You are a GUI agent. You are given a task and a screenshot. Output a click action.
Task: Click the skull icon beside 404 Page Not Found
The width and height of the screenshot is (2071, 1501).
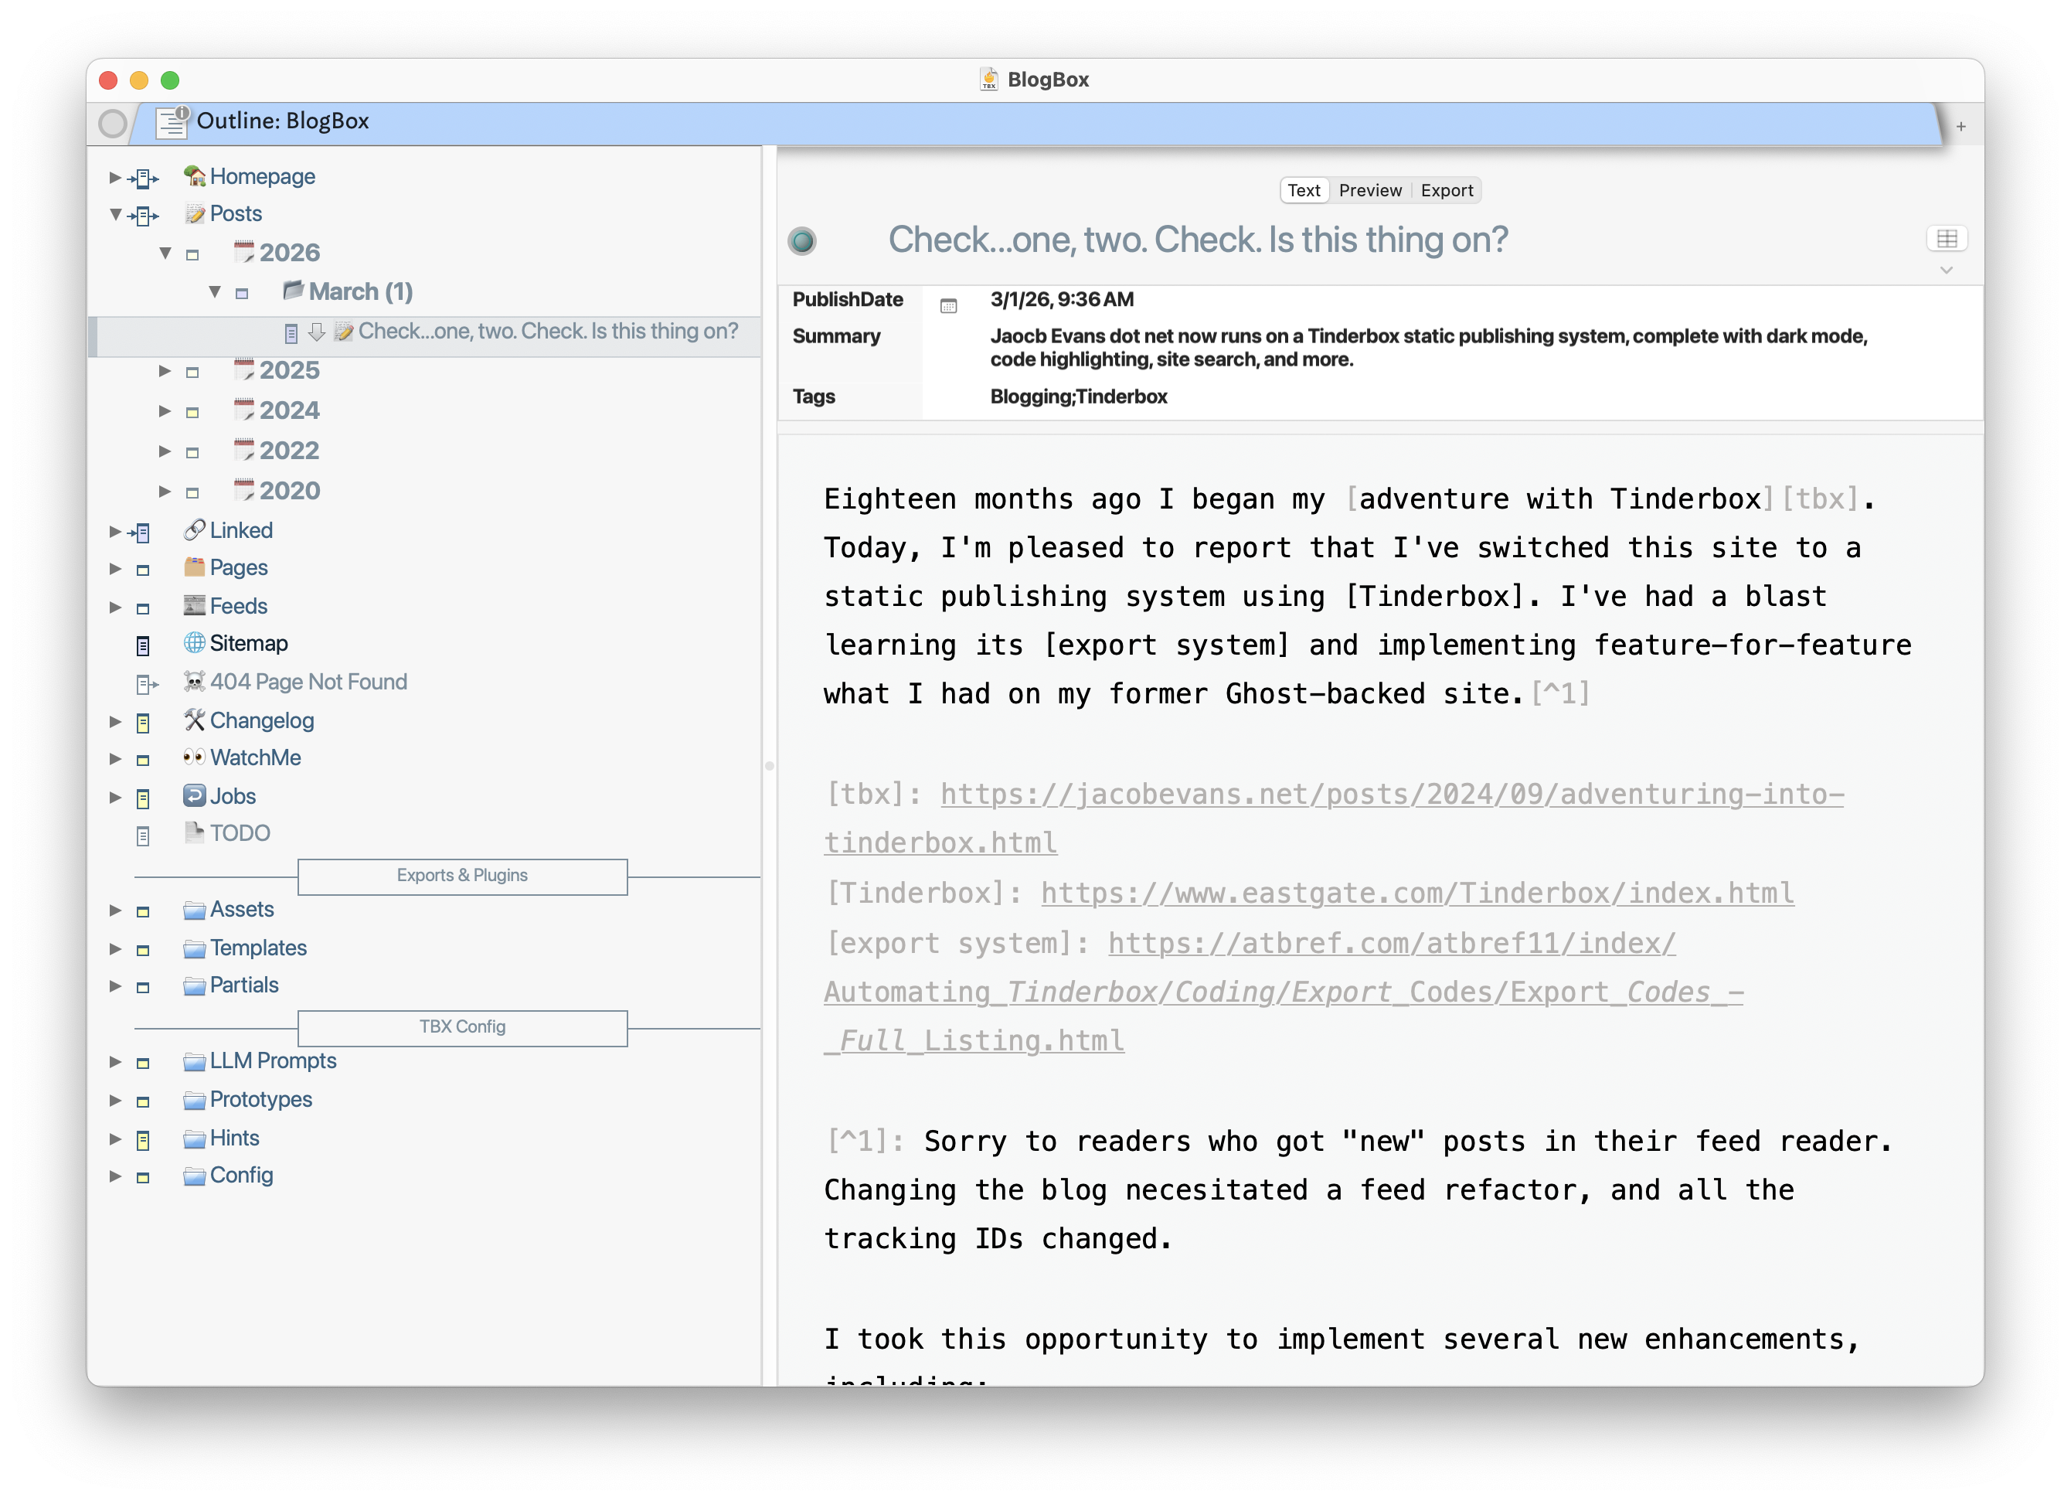coord(194,682)
